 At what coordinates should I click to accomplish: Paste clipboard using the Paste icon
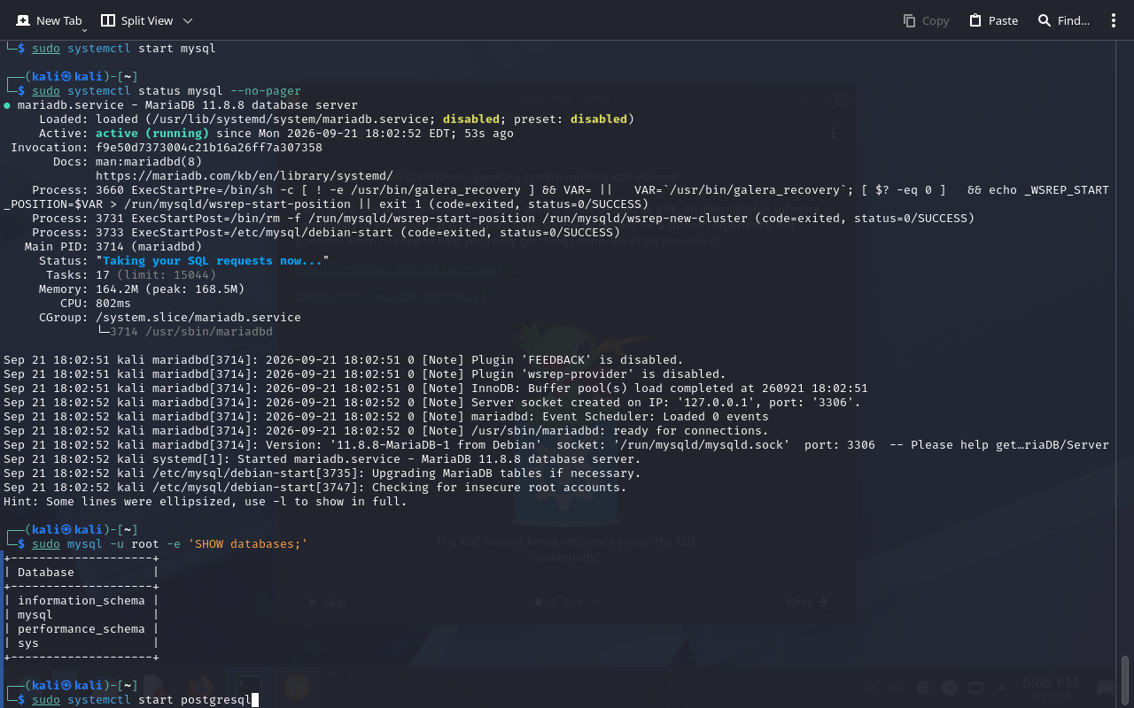(993, 20)
